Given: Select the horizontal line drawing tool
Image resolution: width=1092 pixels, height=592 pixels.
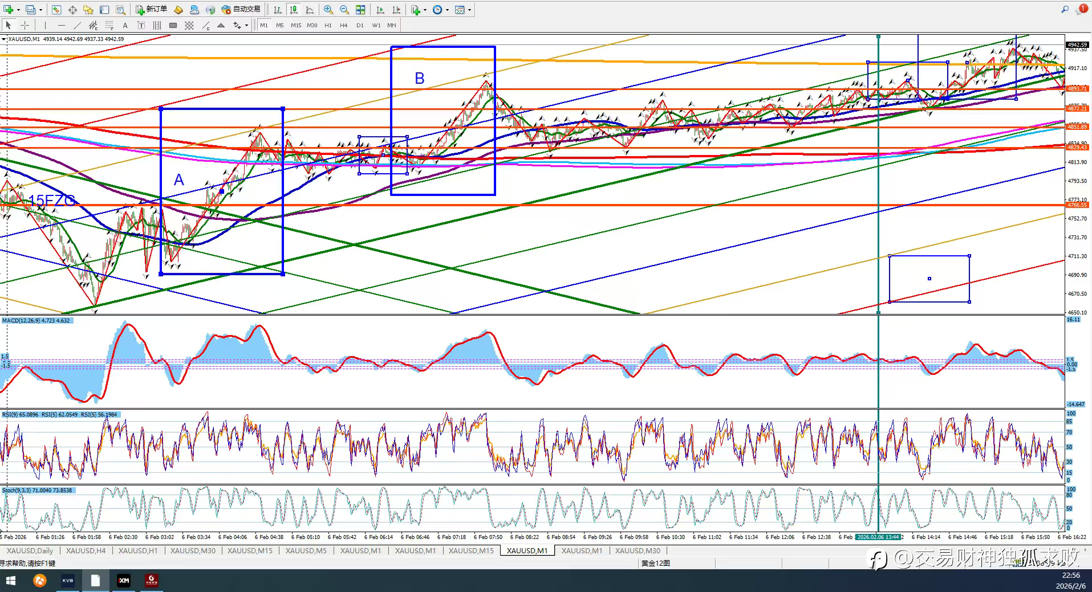Looking at the screenshot, I should coord(62,25).
